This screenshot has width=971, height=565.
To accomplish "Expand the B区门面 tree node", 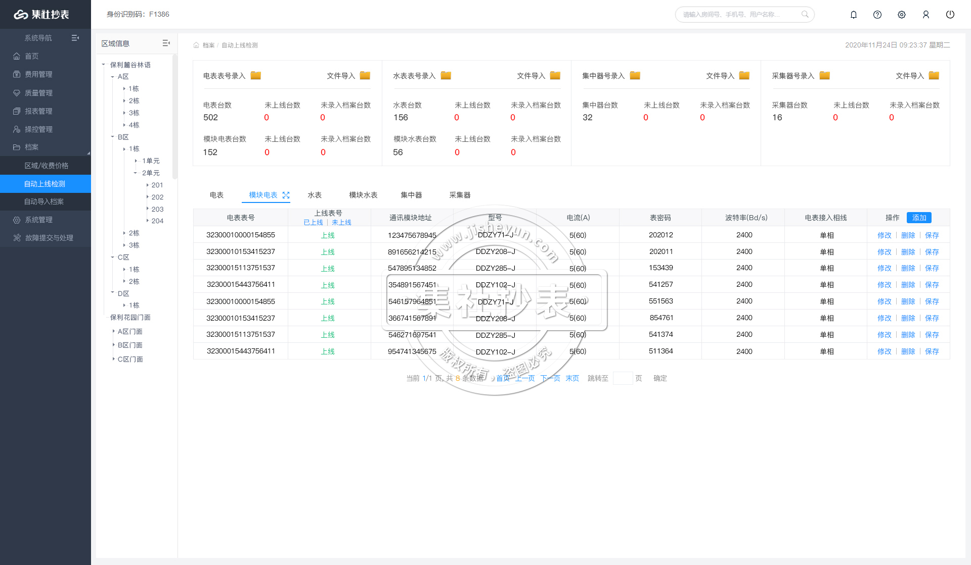I will pos(113,345).
